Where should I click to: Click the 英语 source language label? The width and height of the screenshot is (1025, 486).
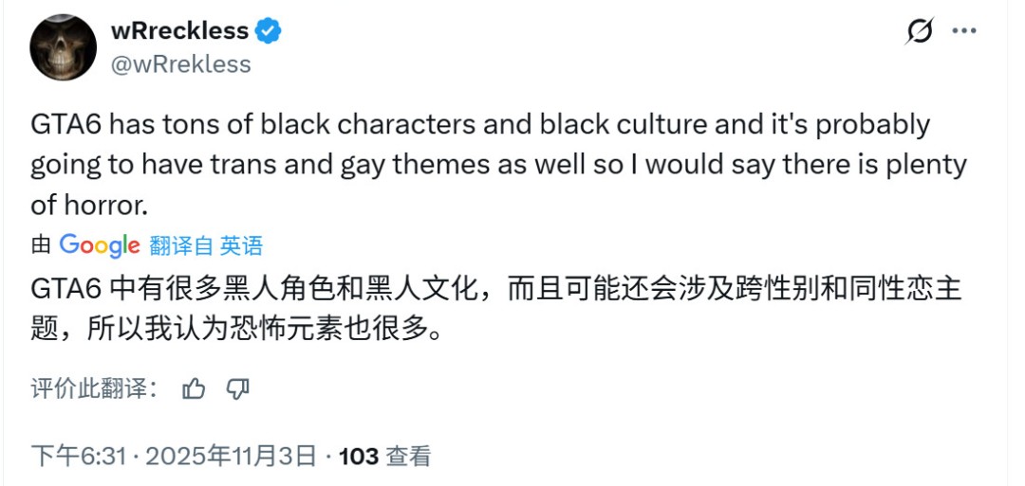pos(241,246)
